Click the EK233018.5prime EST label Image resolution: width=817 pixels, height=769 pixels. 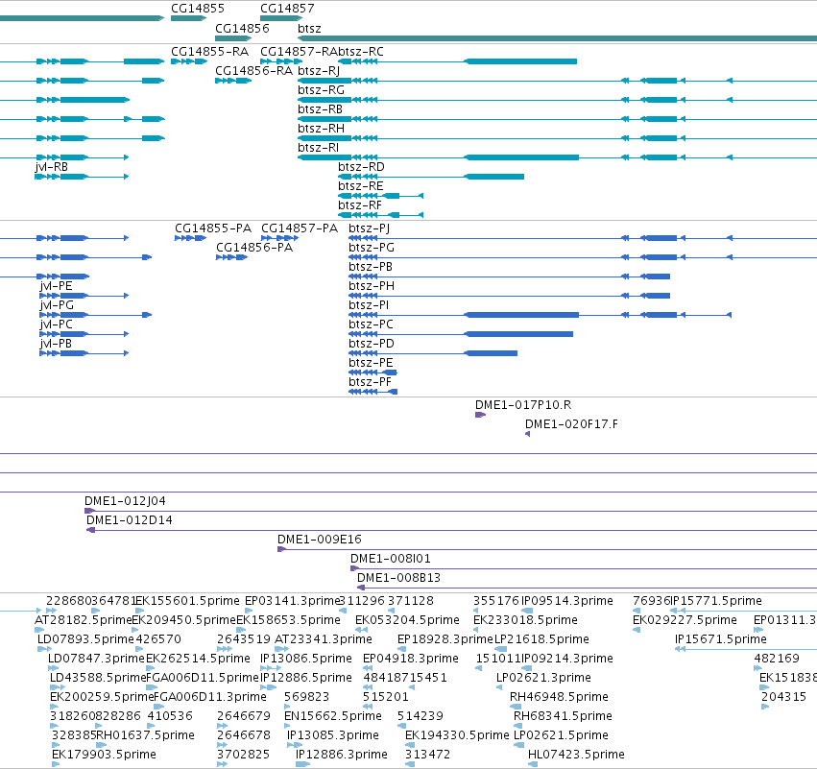tap(525, 620)
